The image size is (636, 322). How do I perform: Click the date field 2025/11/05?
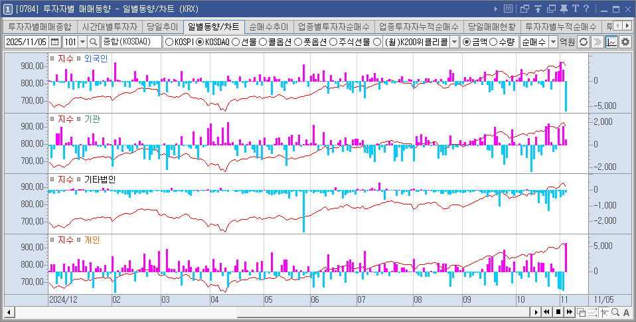coord(27,42)
